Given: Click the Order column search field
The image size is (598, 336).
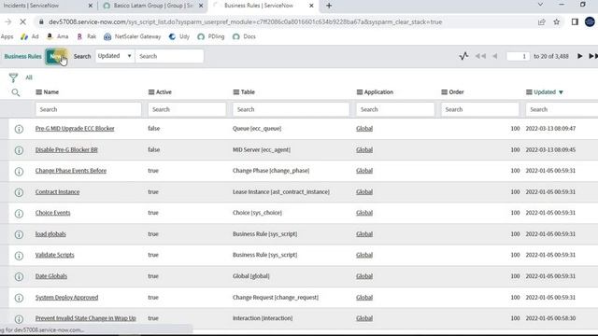Looking at the screenshot, I should pos(480,109).
